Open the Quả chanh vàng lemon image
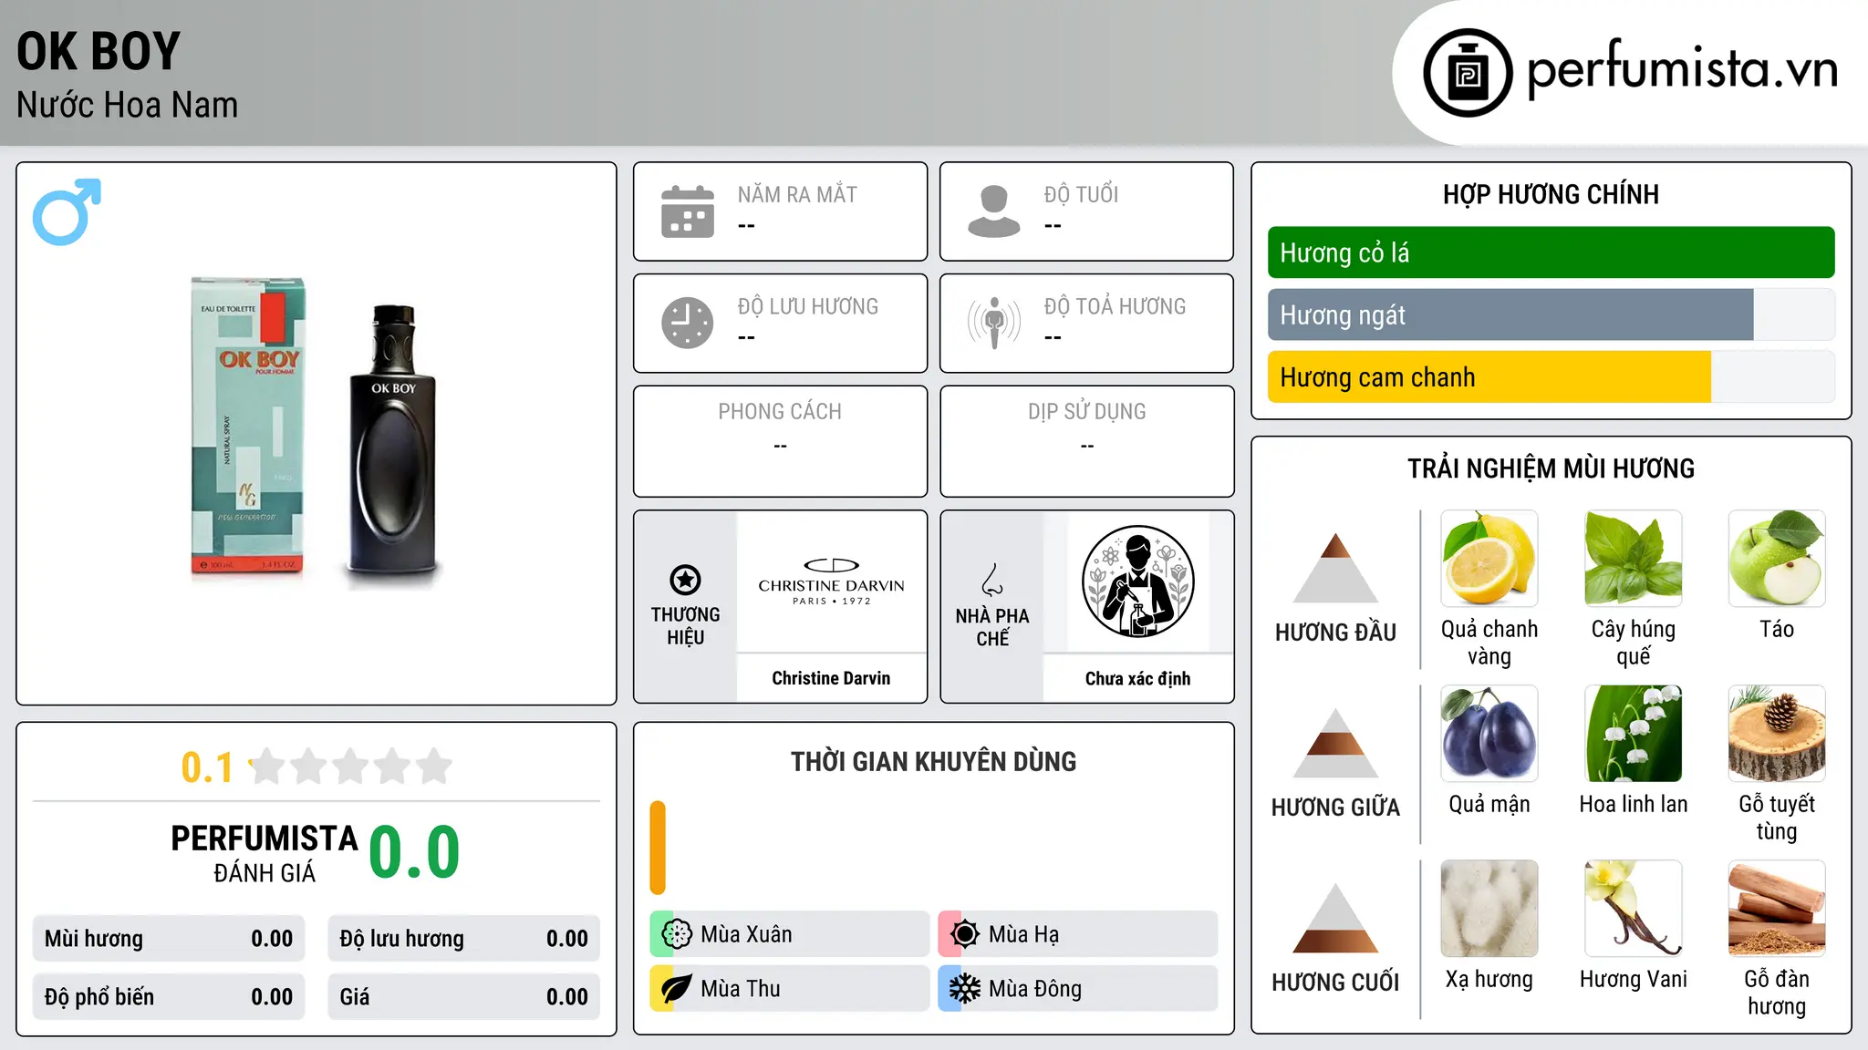The width and height of the screenshot is (1868, 1050). tap(1489, 559)
